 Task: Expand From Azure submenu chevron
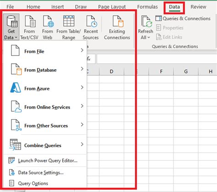[x=82, y=88]
